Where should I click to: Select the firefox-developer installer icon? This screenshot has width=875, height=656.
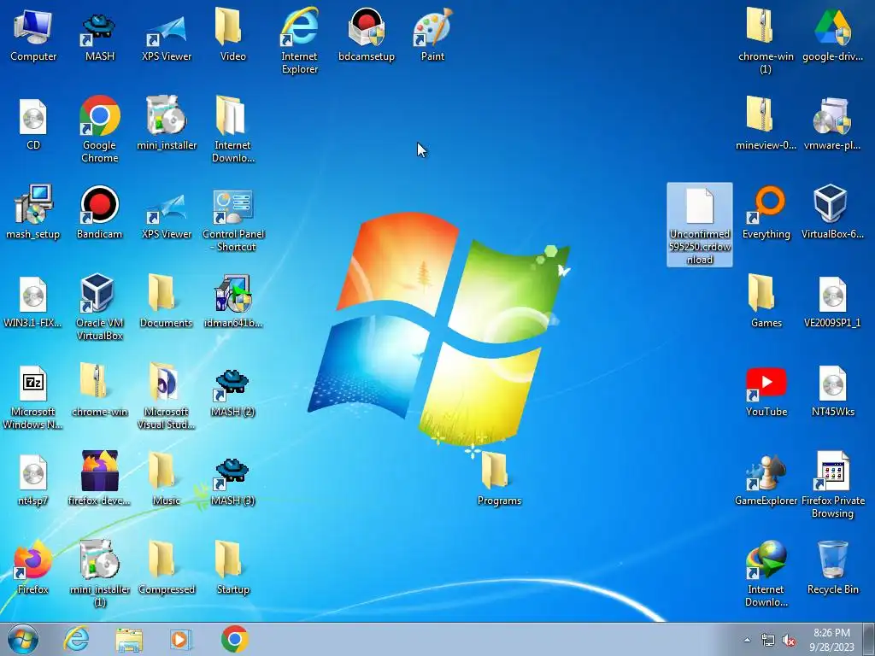(x=99, y=478)
